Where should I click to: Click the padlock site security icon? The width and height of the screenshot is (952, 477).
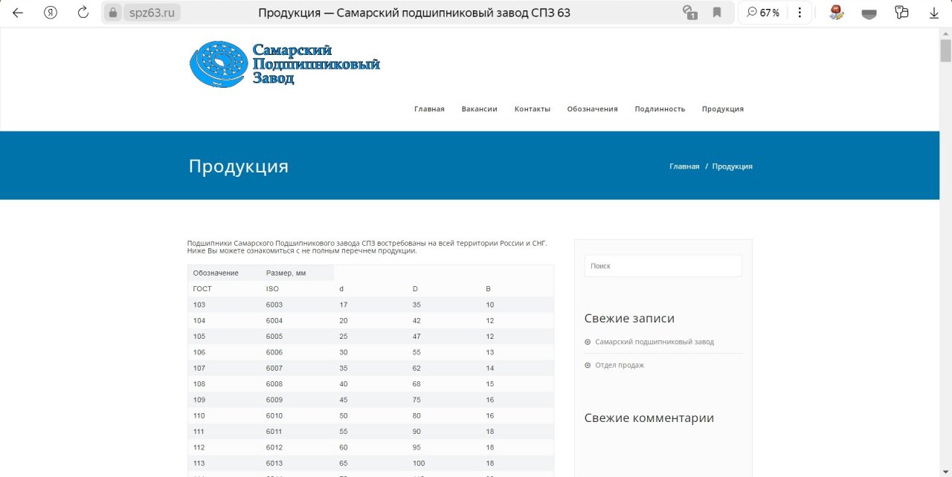tap(113, 13)
